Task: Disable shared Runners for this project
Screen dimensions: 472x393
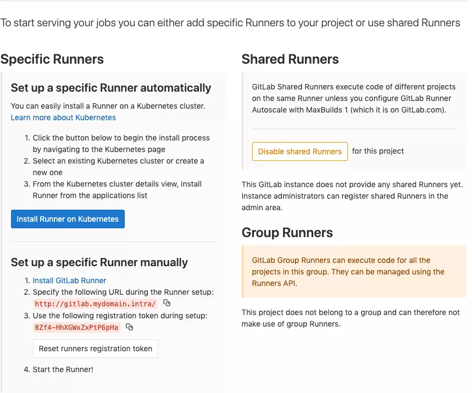Action: point(299,151)
